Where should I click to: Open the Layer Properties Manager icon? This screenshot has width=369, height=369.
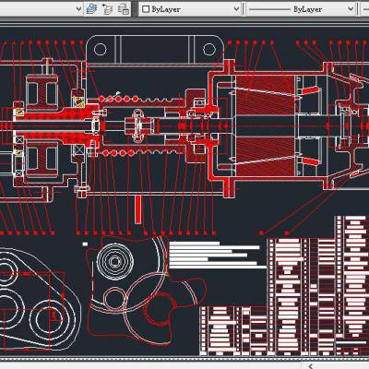click(x=91, y=9)
